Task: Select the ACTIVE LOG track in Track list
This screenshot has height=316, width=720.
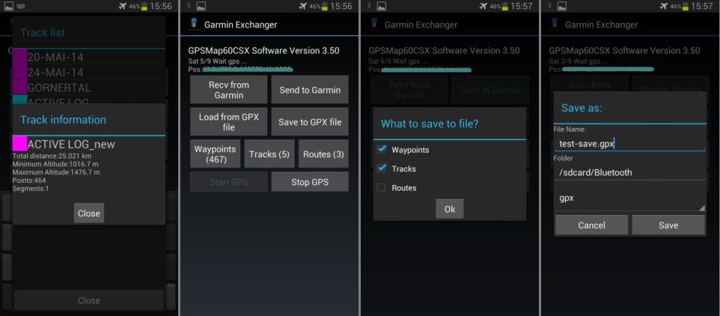Action: pyautogui.click(x=88, y=99)
